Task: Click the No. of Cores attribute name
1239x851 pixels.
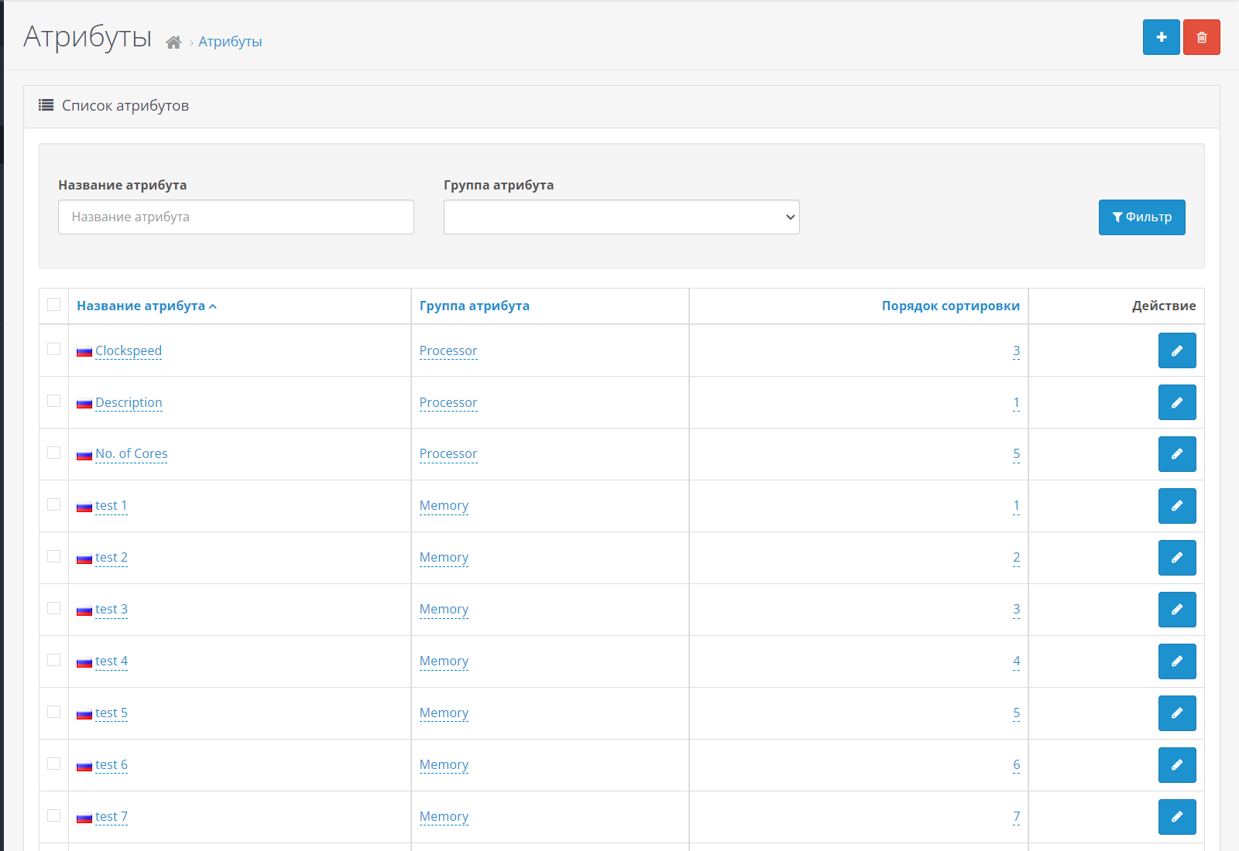Action: (x=132, y=453)
